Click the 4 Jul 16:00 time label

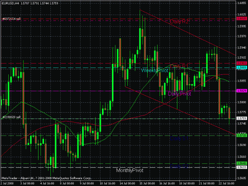47,184
